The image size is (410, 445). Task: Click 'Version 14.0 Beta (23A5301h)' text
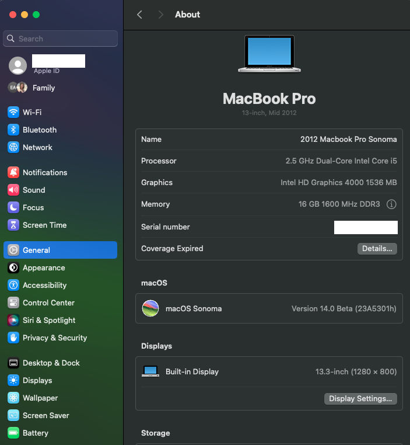344,308
